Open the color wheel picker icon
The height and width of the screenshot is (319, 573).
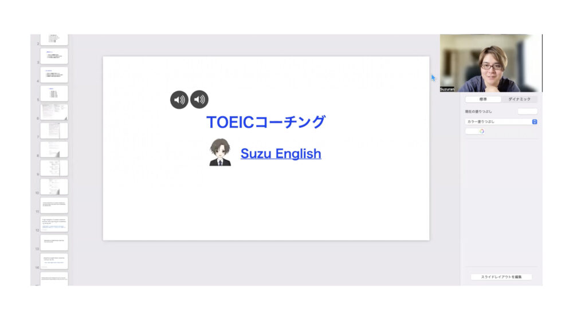click(482, 131)
